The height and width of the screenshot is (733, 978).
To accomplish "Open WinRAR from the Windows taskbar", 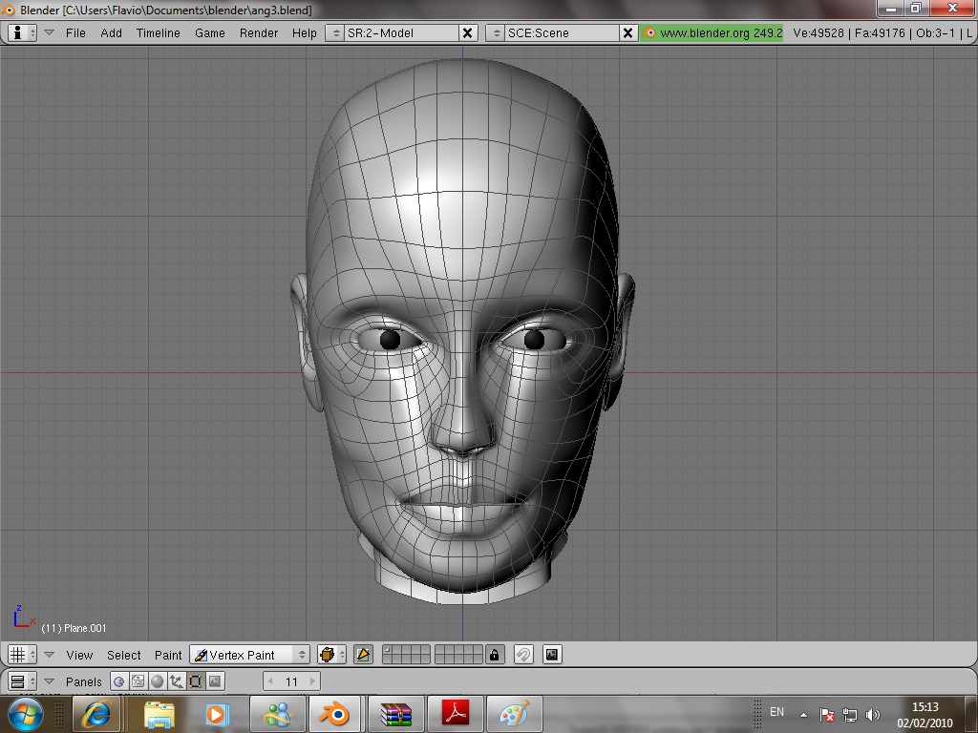I will tap(395, 714).
